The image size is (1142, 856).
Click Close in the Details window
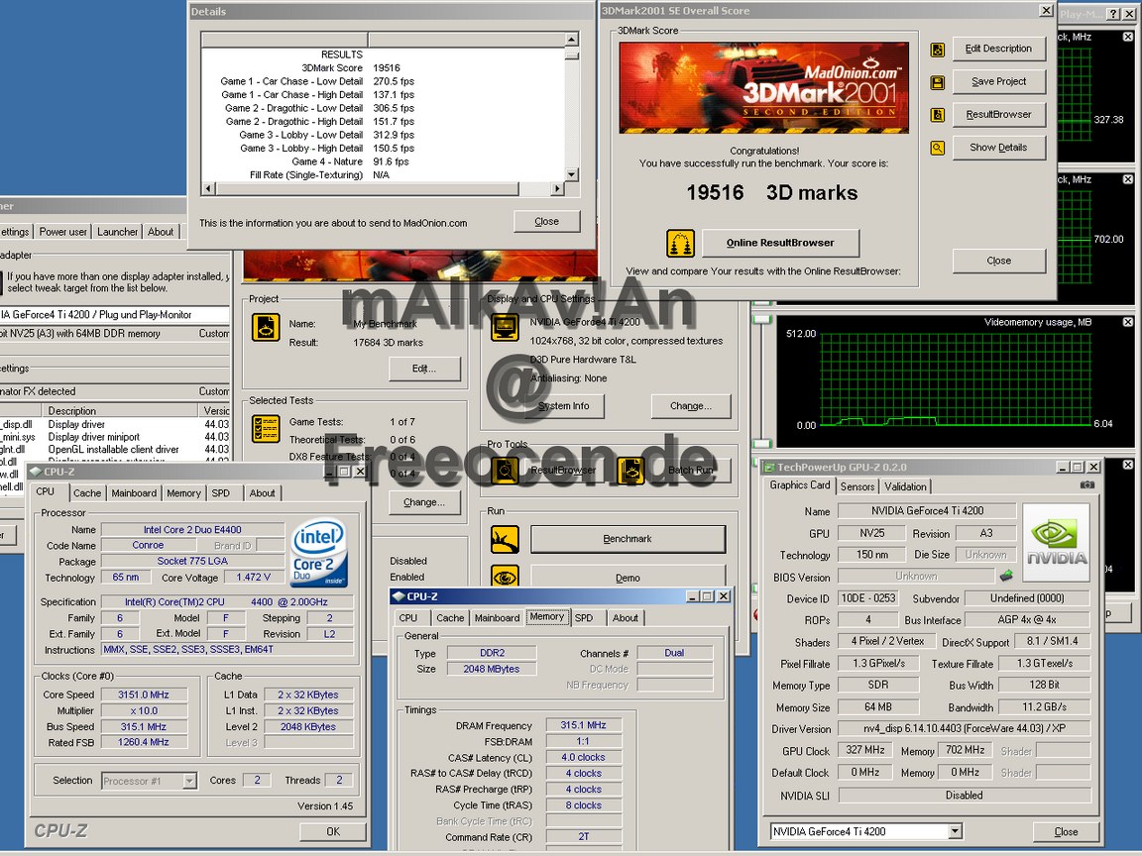pyautogui.click(x=547, y=221)
